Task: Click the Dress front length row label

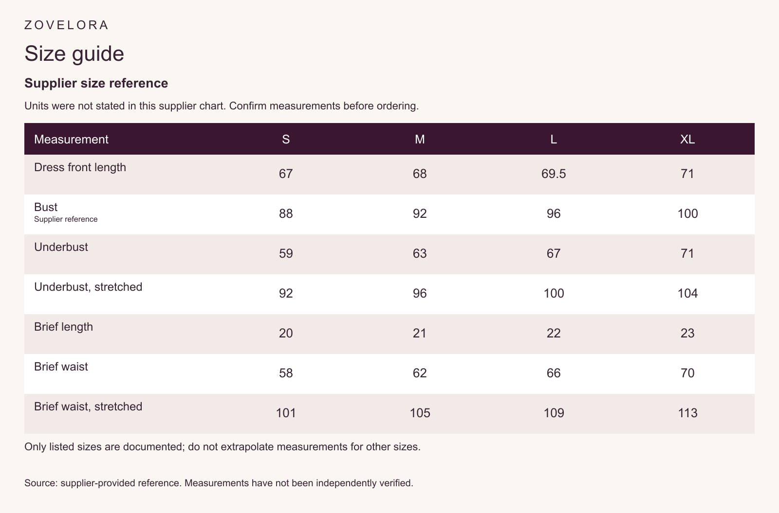Action: [80, 167]
